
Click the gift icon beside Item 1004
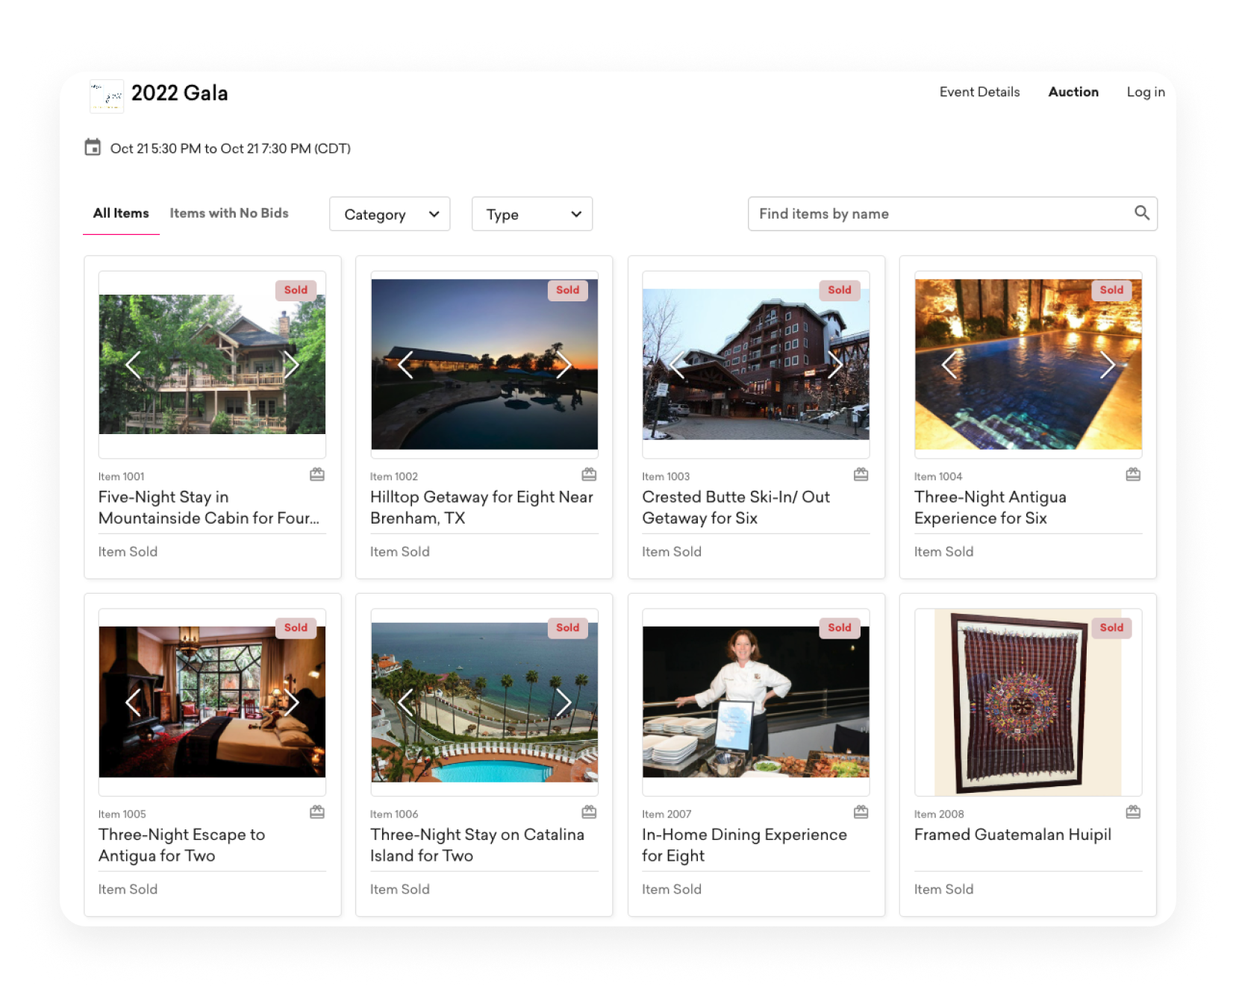pos(1132,475)
